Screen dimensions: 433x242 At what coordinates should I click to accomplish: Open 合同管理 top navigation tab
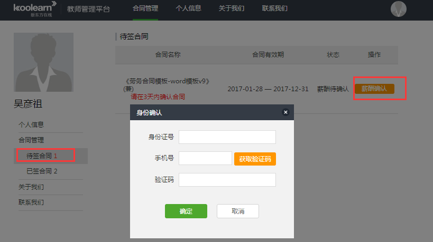tap(145, 8)
